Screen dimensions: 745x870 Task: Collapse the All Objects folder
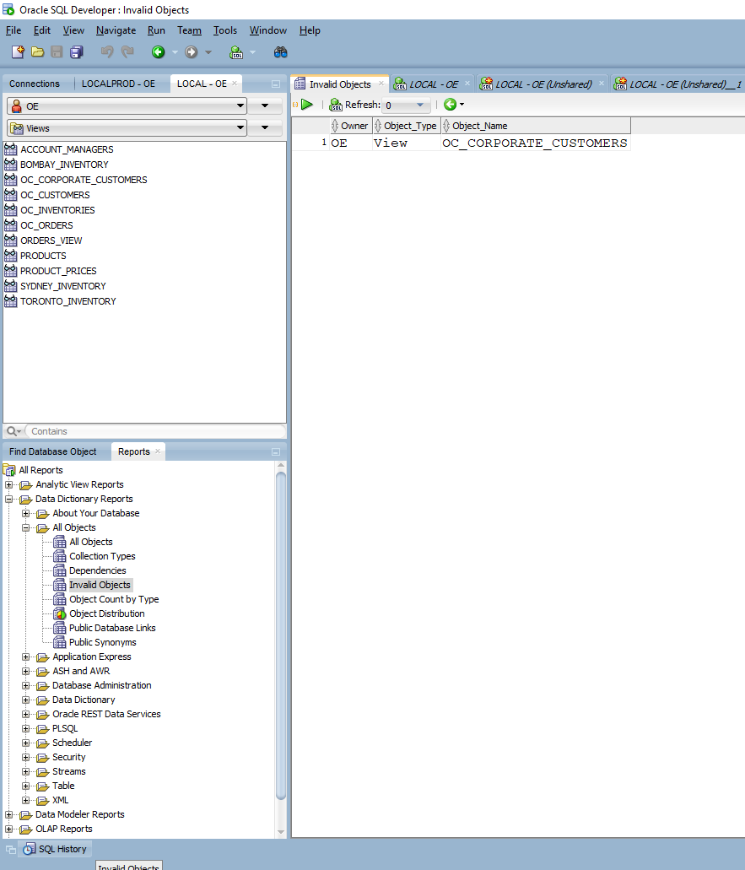coord(25,527)
